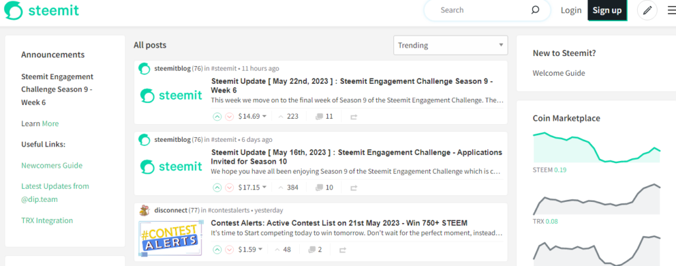
Task: Open the hamburger menu icon
Action: [671, 11]
